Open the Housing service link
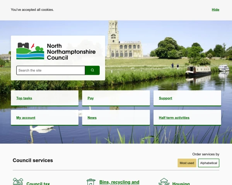This screenshot has height=185, width=232. coord(181,183)
